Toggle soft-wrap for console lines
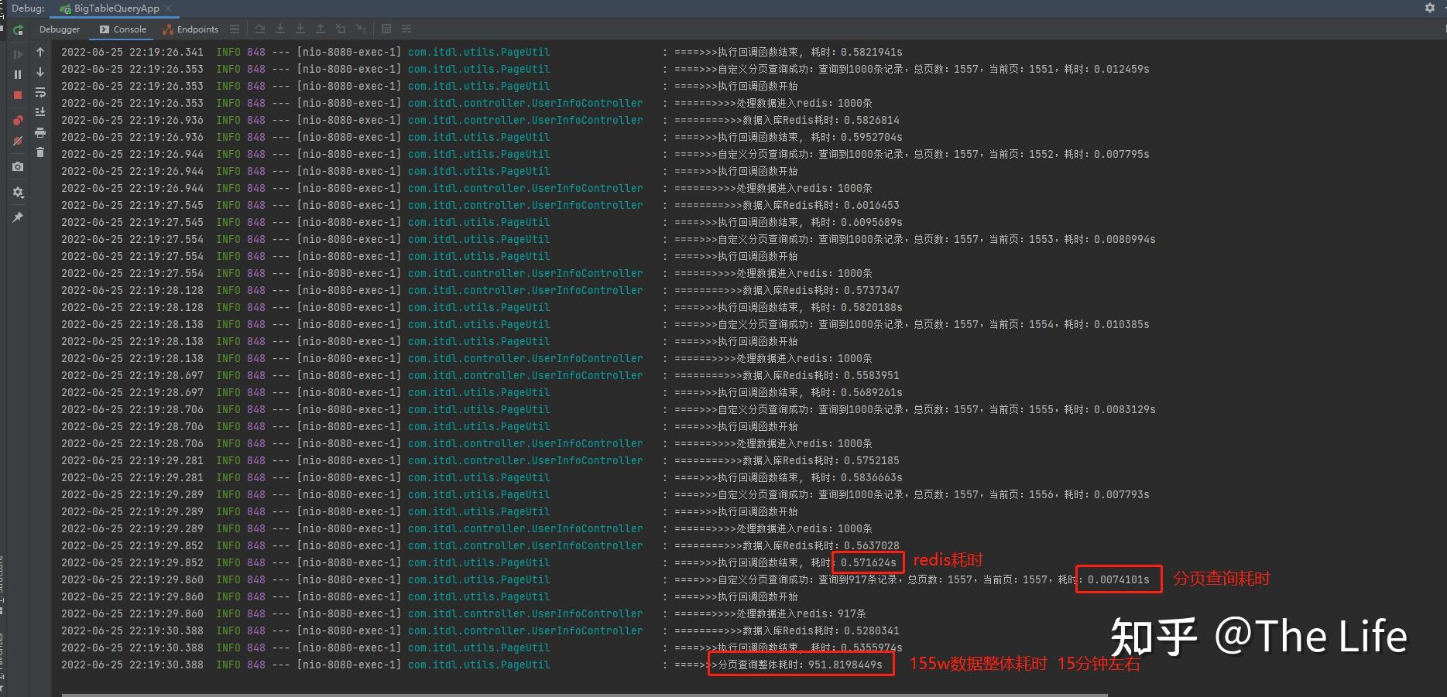Screen dimensions: 1447x697 pyautogui.click(x=41, y=92)
